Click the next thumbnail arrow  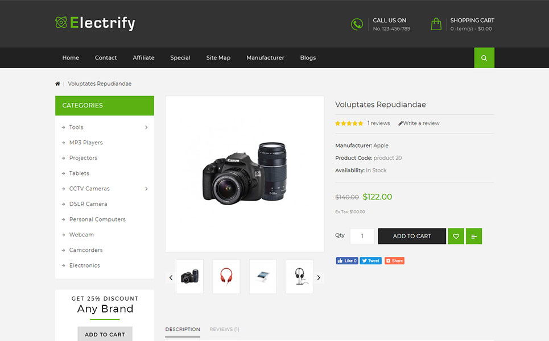click(x=319, y=277)
